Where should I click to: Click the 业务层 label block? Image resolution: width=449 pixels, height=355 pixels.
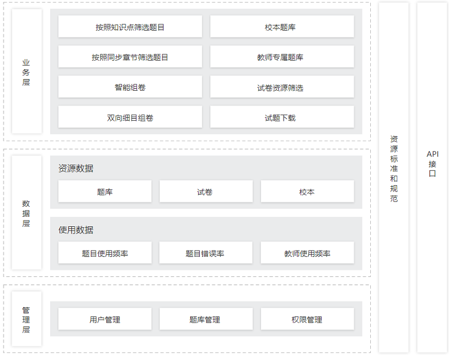coord(26,71)
